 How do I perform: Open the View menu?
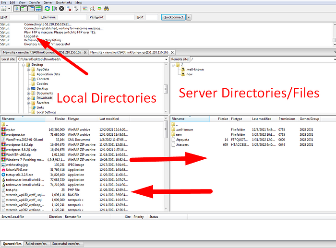coord(22,2)
